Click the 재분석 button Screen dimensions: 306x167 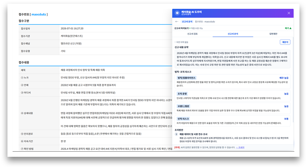[285, 42]
